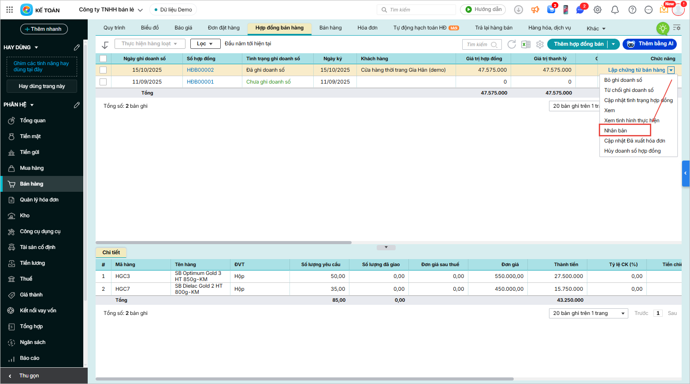Open contract link HĐB00001
This screenshot has width=690, height=384.
[200, 82]
